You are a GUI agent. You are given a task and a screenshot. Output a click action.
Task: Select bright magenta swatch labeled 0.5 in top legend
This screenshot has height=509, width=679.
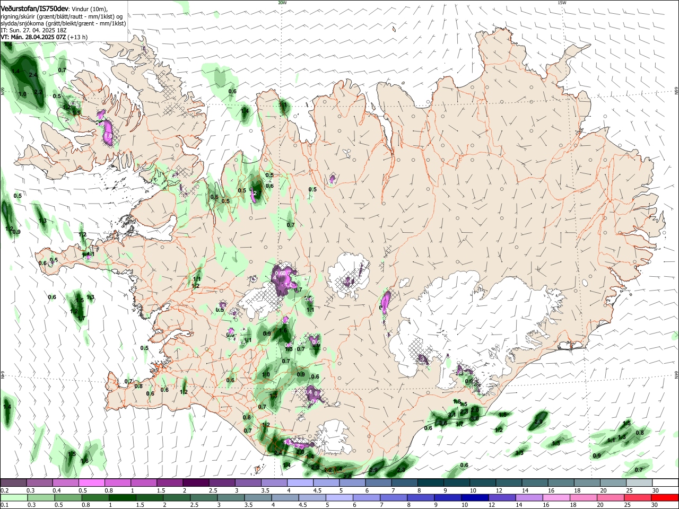point(91,483)
